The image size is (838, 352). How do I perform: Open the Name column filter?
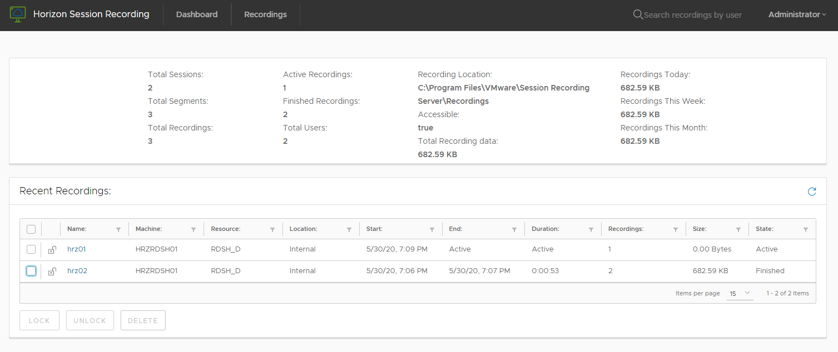[118, 229]
